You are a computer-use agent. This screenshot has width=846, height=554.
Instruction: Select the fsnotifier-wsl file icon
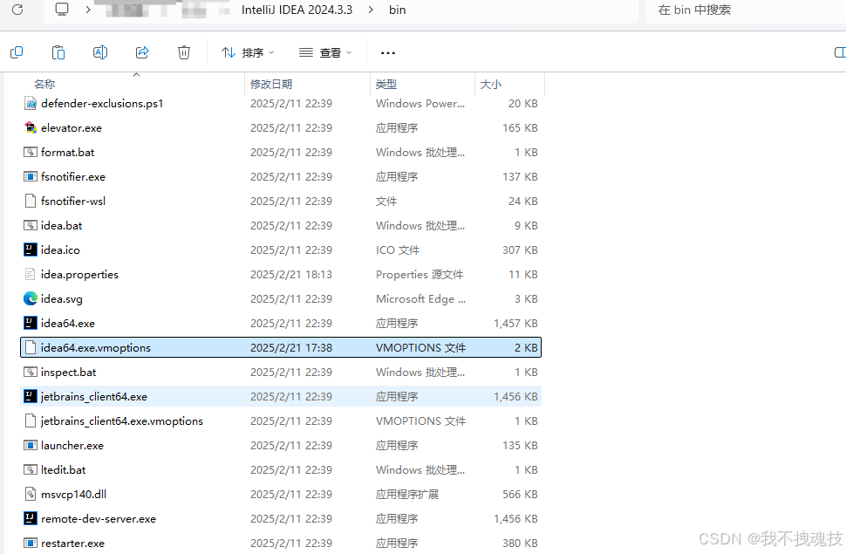pyautogui.click(x=31, y=201)
